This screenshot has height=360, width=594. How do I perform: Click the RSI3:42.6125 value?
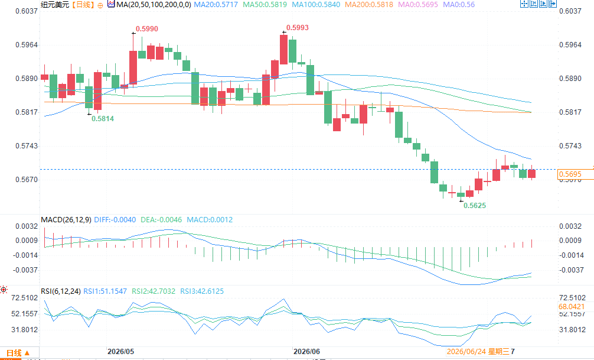(x=202, y=291)
